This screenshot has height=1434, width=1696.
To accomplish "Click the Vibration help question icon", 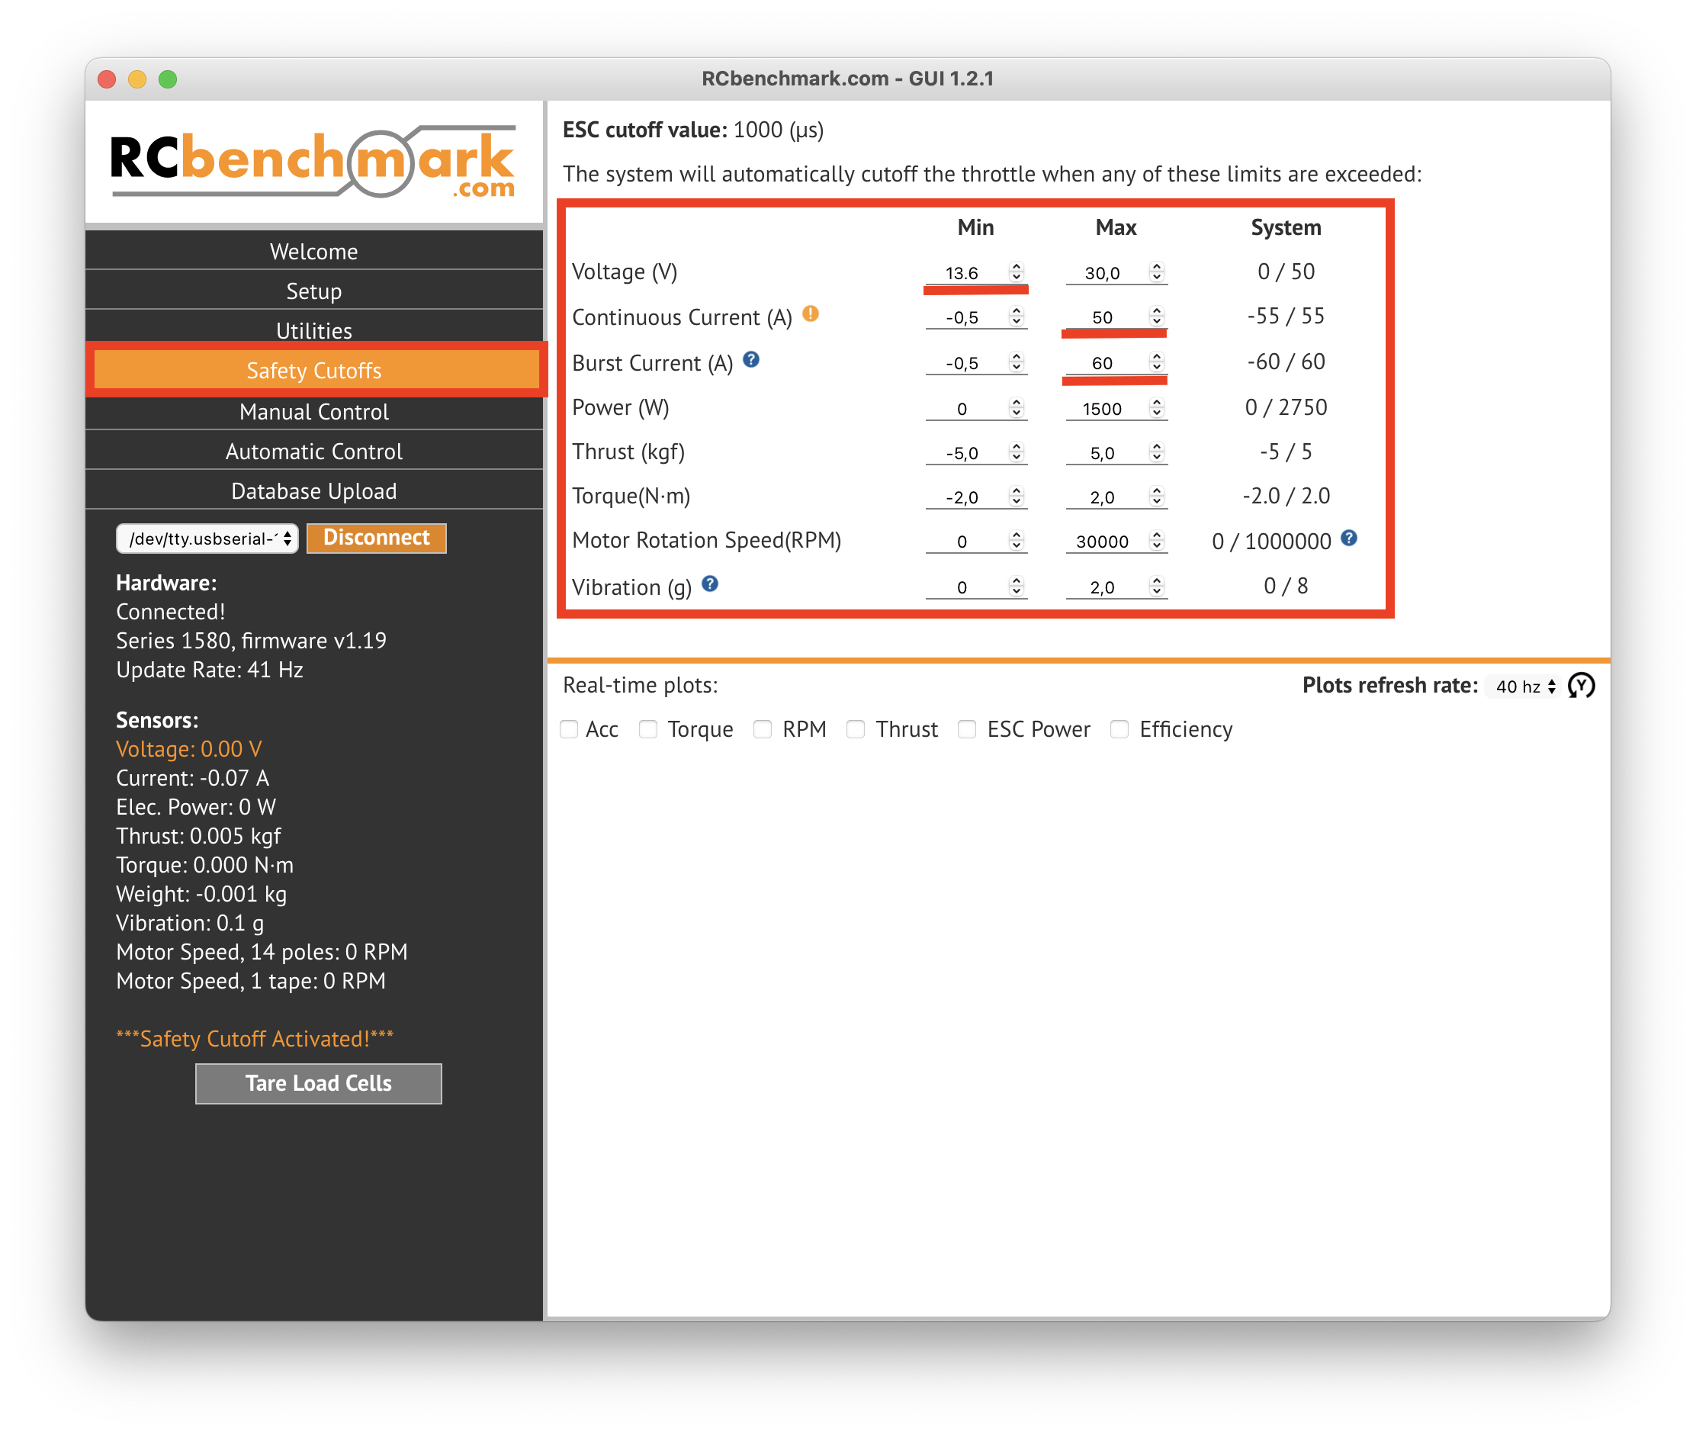I will (709, 584).
